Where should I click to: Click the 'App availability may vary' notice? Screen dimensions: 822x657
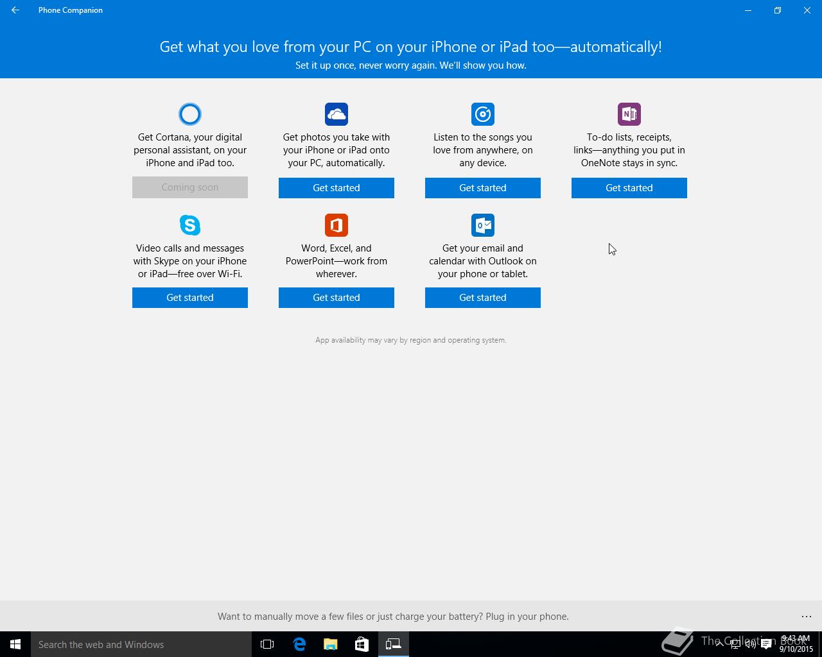(x=411, y=340)
